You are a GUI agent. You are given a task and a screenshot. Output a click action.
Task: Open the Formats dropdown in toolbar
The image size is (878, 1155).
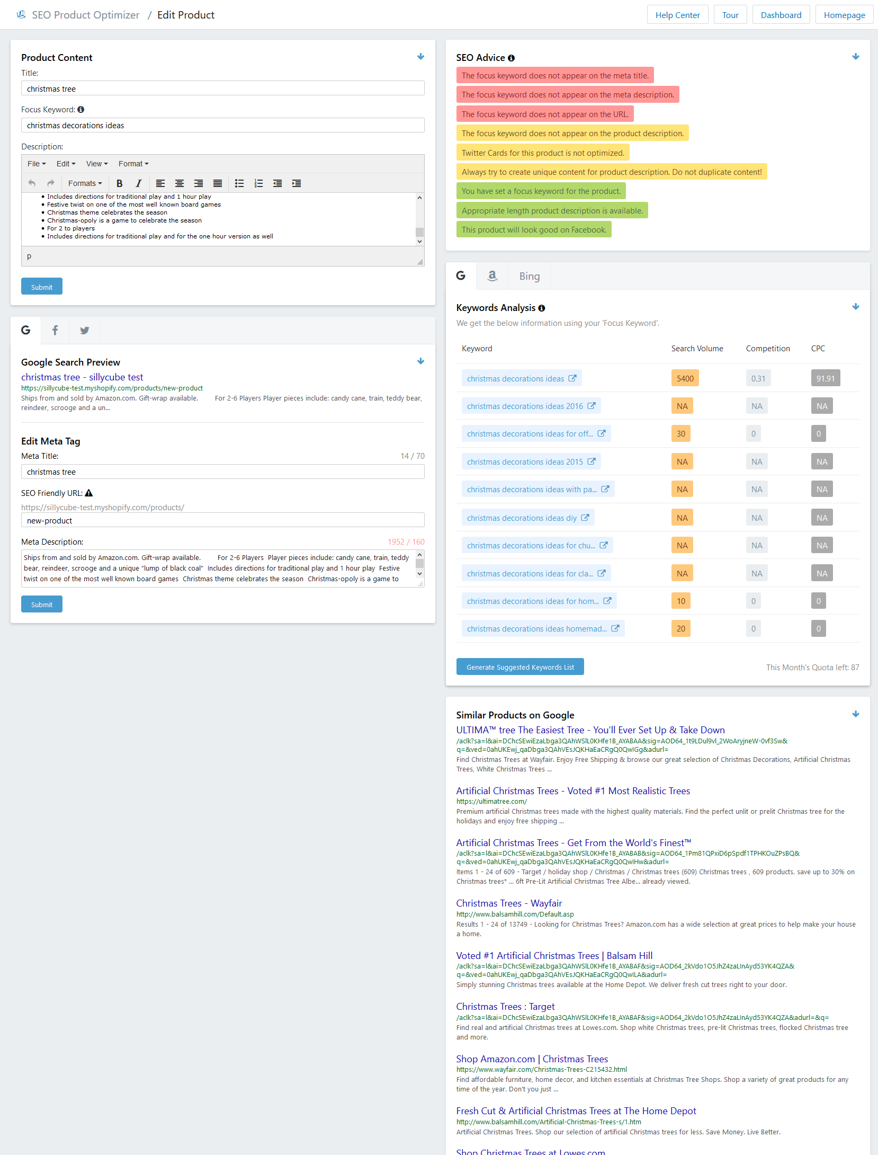[x=85, y=183]
